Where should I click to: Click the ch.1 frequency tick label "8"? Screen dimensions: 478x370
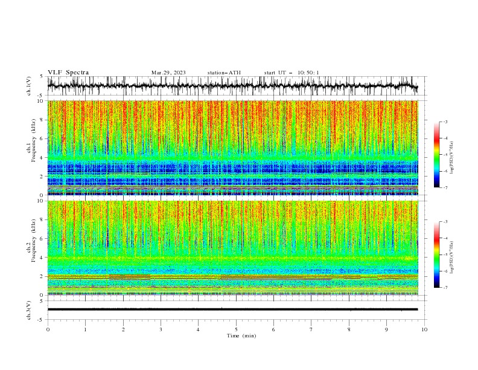(x=42, y=120)
